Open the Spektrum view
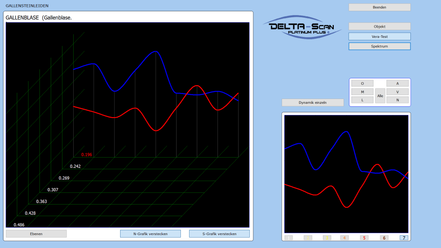This screenshot has height=248, width=441. (x=379, y=46)
